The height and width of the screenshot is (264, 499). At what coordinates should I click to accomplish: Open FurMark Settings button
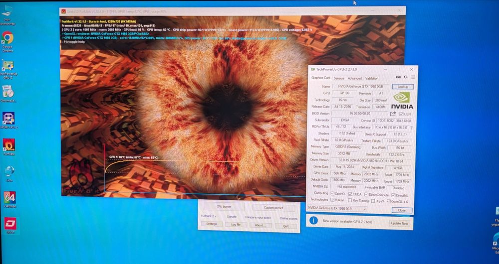pos(212,224)
